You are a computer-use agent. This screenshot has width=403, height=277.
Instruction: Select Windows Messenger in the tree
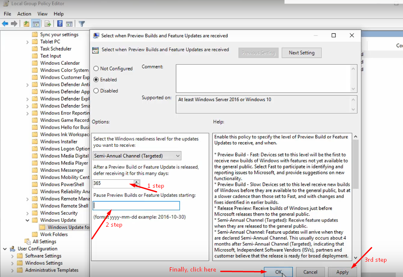coord(62,170)
